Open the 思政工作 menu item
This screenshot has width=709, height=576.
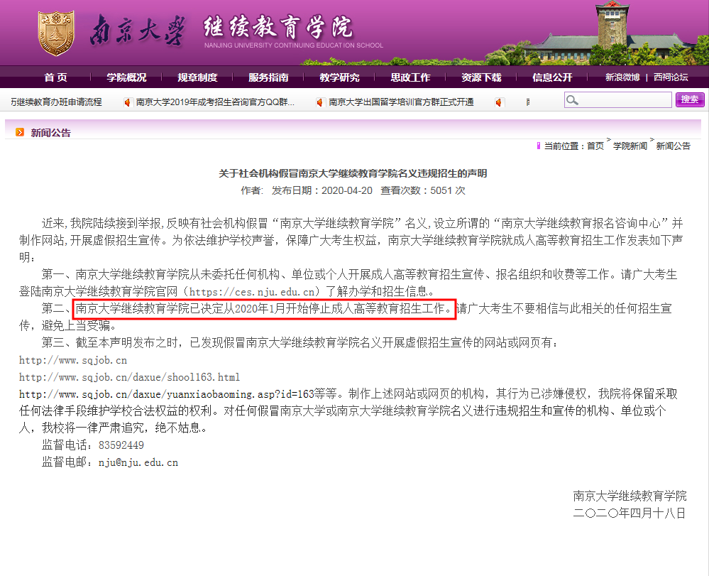[x=411, y=77]
